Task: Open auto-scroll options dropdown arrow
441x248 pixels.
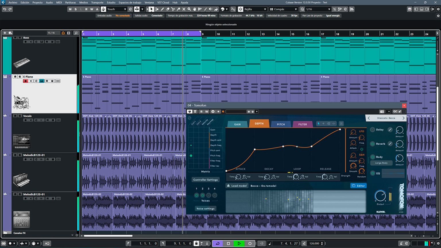Action: pyautogui.click(x=142, y=9)
